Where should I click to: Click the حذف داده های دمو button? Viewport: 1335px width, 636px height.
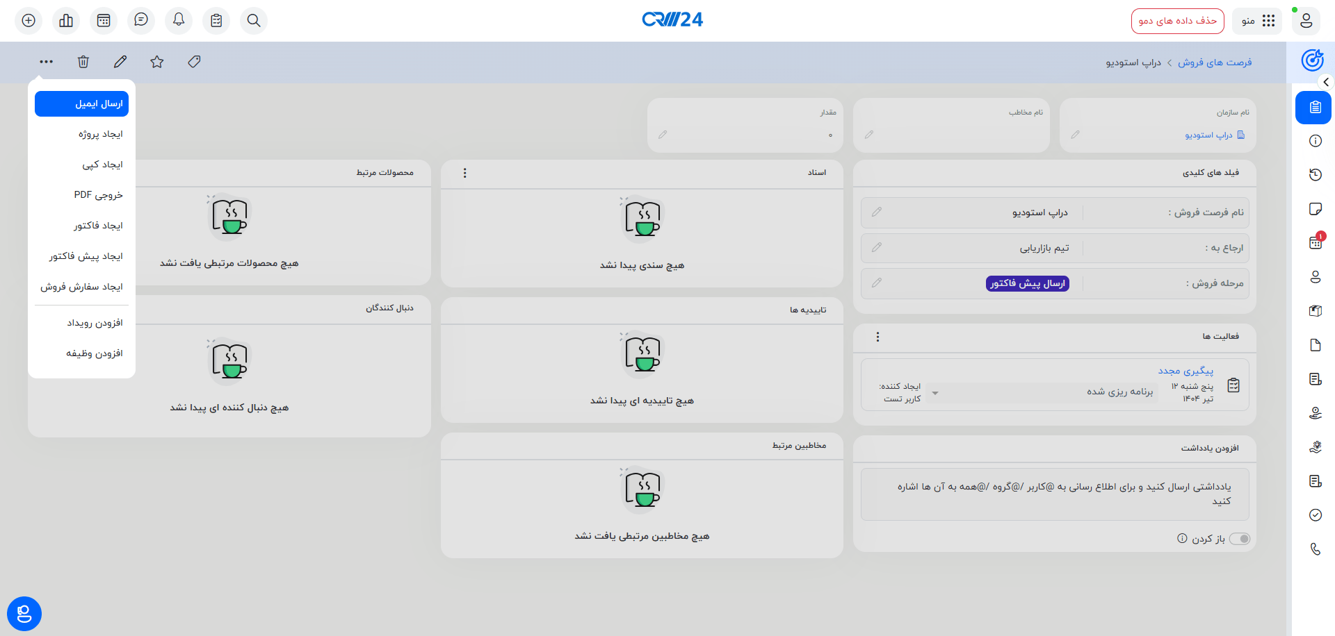tap(1177, 20)
